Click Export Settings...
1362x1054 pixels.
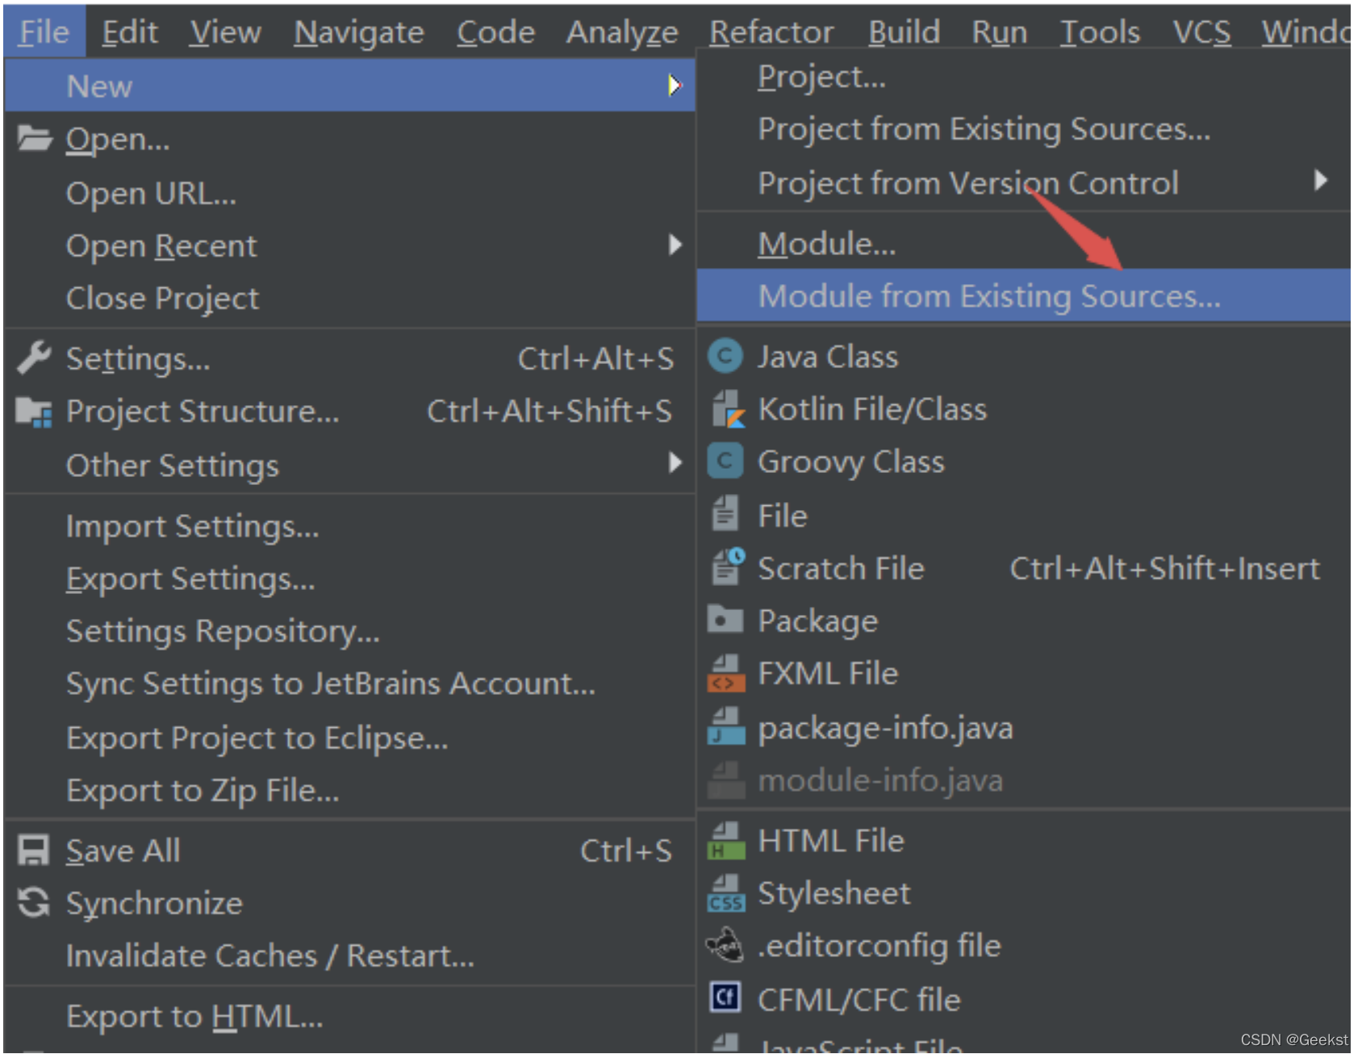point(349,579)
